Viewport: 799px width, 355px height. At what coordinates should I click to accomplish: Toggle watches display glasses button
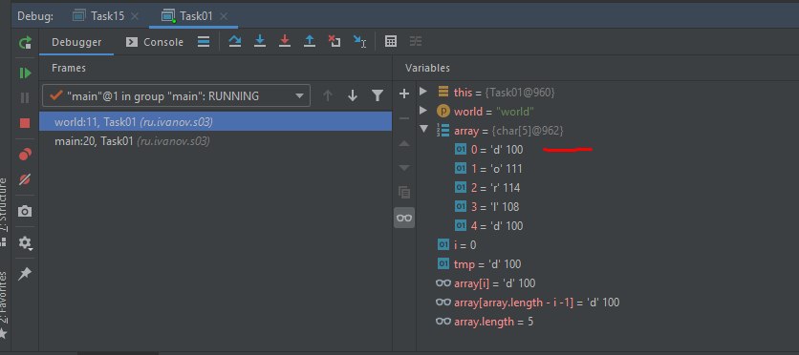coord(404,218)
